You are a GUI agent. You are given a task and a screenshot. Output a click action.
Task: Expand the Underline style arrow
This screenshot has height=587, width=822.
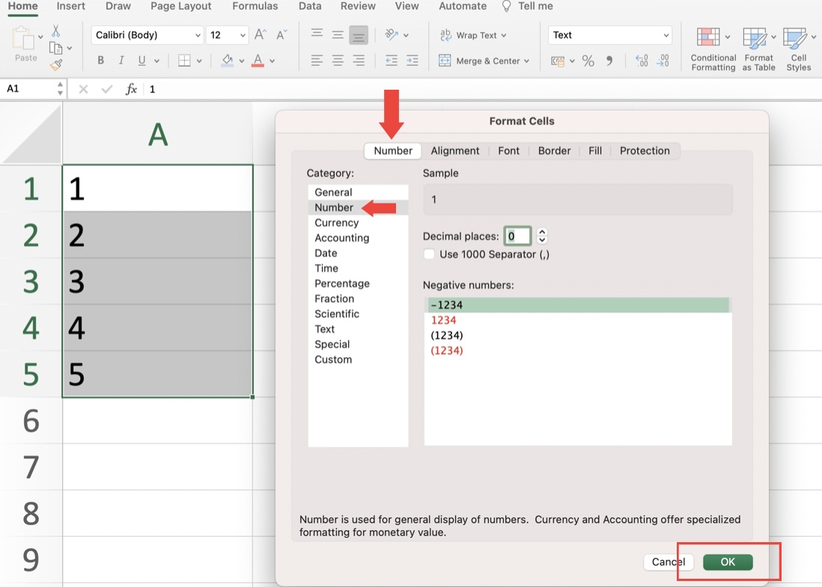[x=156, y=61]
